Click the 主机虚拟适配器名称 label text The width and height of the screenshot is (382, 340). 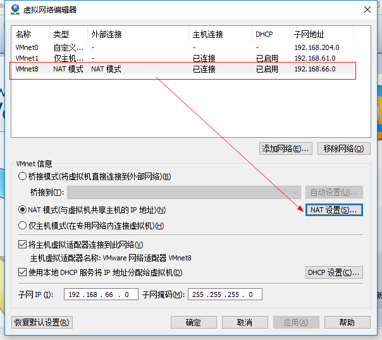pyautogui.click(x=65, y=258)
